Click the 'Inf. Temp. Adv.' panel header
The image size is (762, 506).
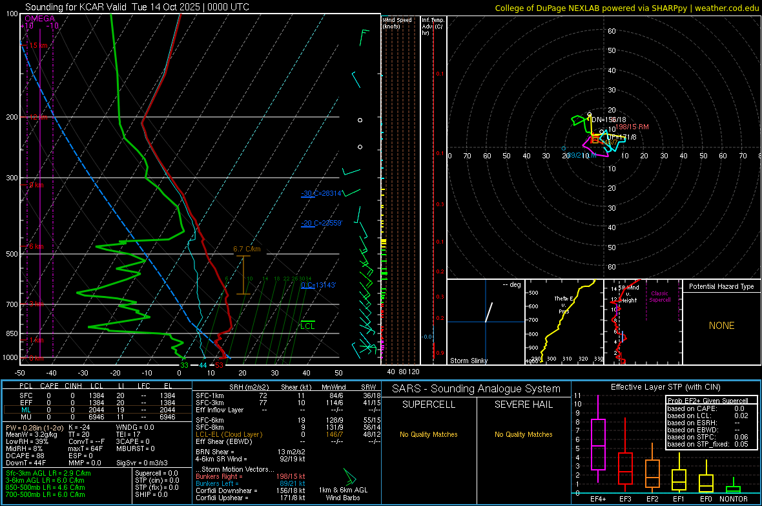(x=433, y=26)
